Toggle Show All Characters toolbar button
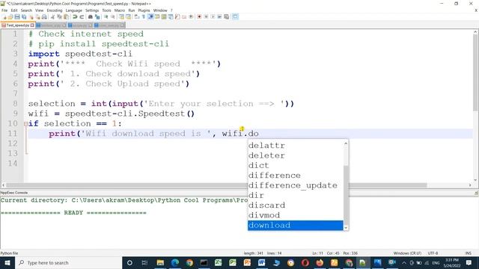Viewport: 479px width, 269px height. tap(144, 16)
